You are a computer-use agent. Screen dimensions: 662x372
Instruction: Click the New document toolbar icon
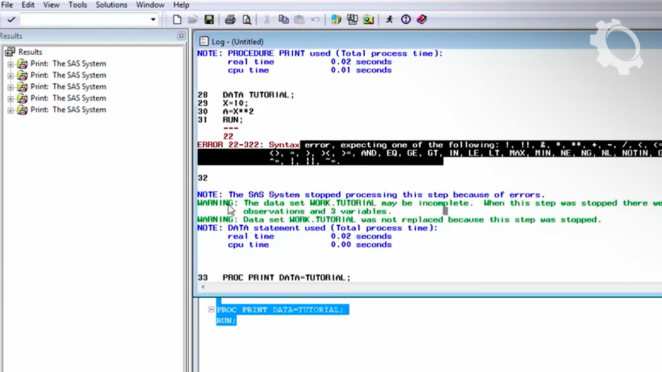[x=177, y=20]
